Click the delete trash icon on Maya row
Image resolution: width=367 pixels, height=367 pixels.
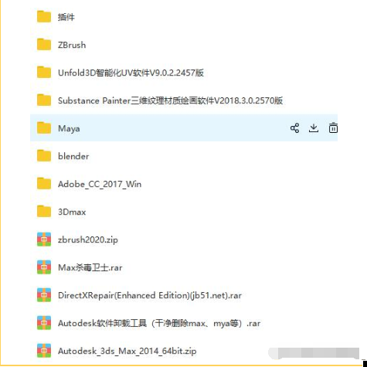333,127
